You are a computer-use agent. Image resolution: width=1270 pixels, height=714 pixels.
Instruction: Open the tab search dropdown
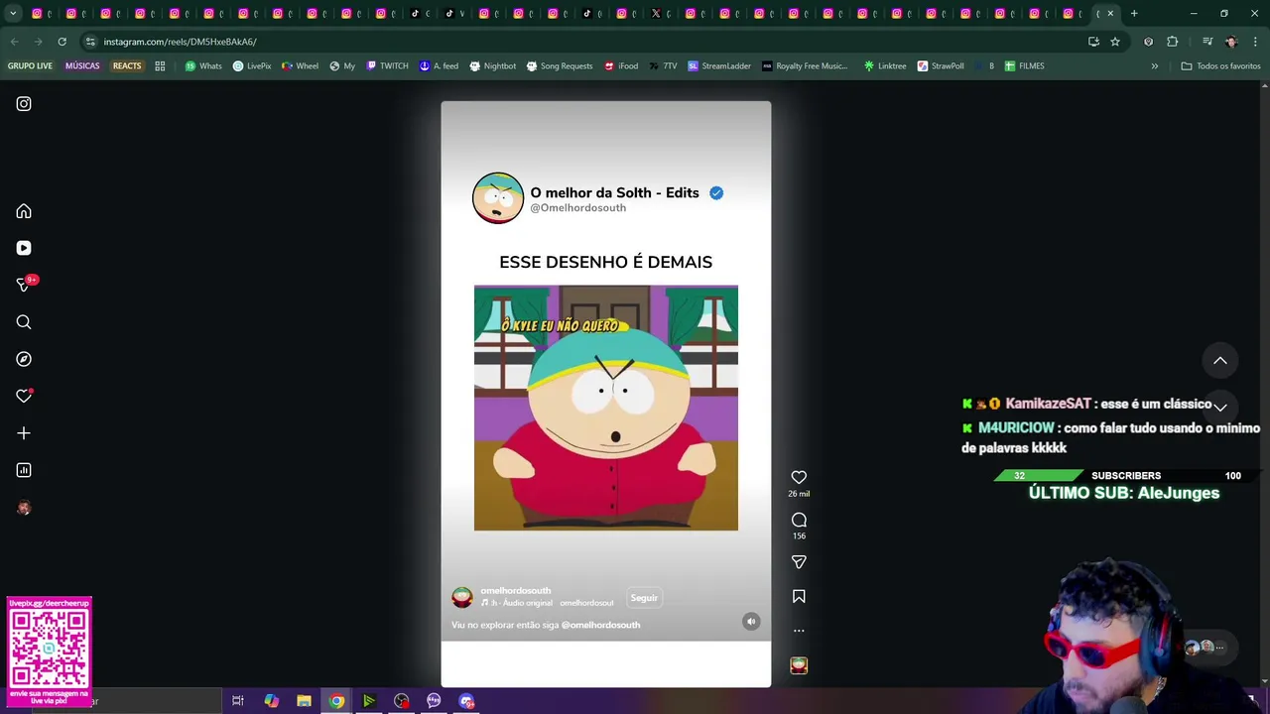[13, 14]
